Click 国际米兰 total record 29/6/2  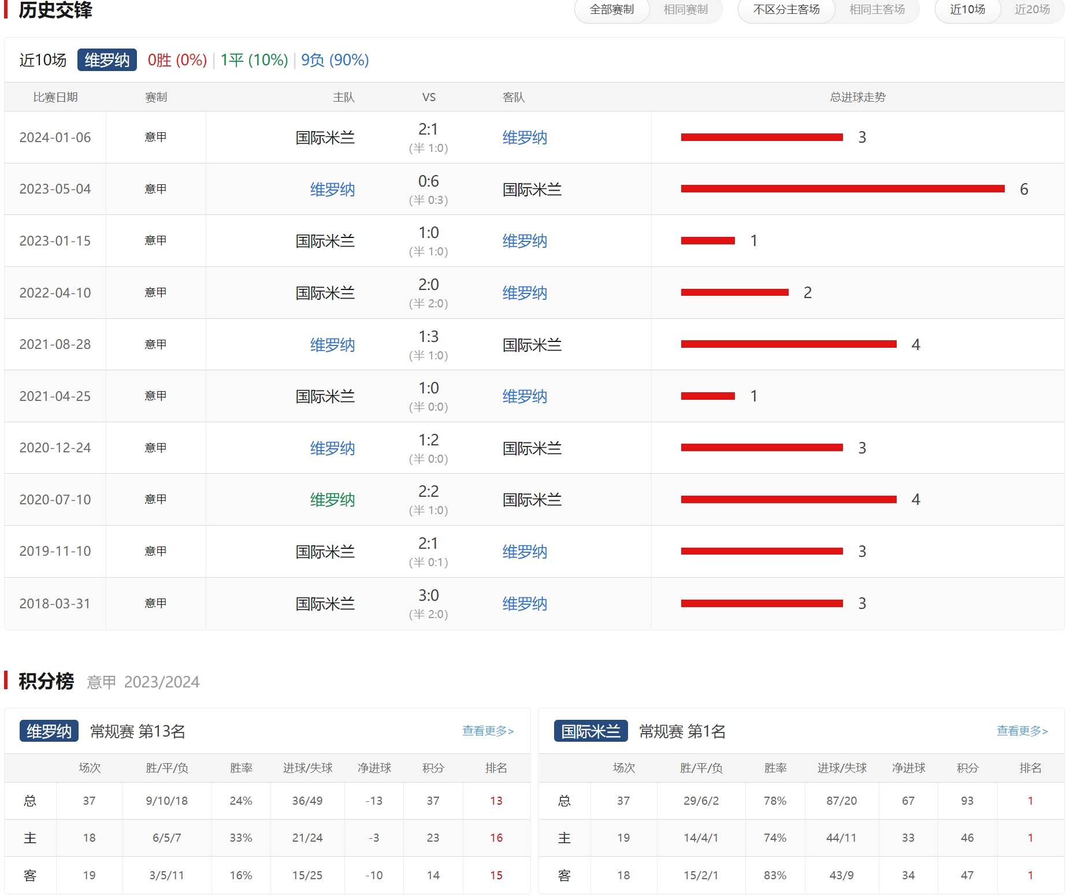click(x=701, y=801)
